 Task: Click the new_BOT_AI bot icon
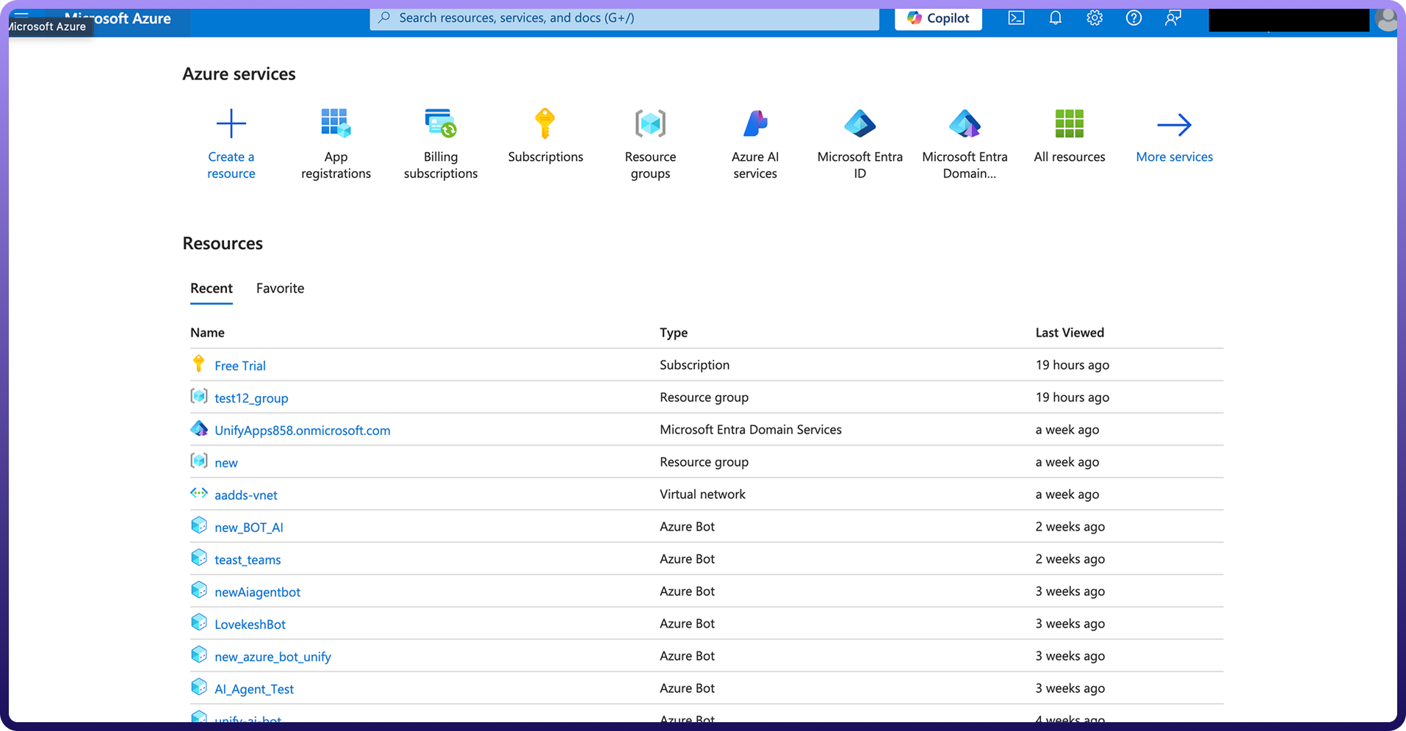click(x=199, y=525)
